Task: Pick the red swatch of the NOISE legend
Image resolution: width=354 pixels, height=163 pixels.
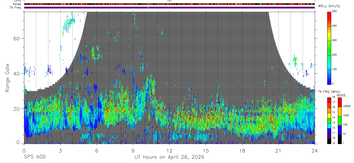Action: [340, 102]
